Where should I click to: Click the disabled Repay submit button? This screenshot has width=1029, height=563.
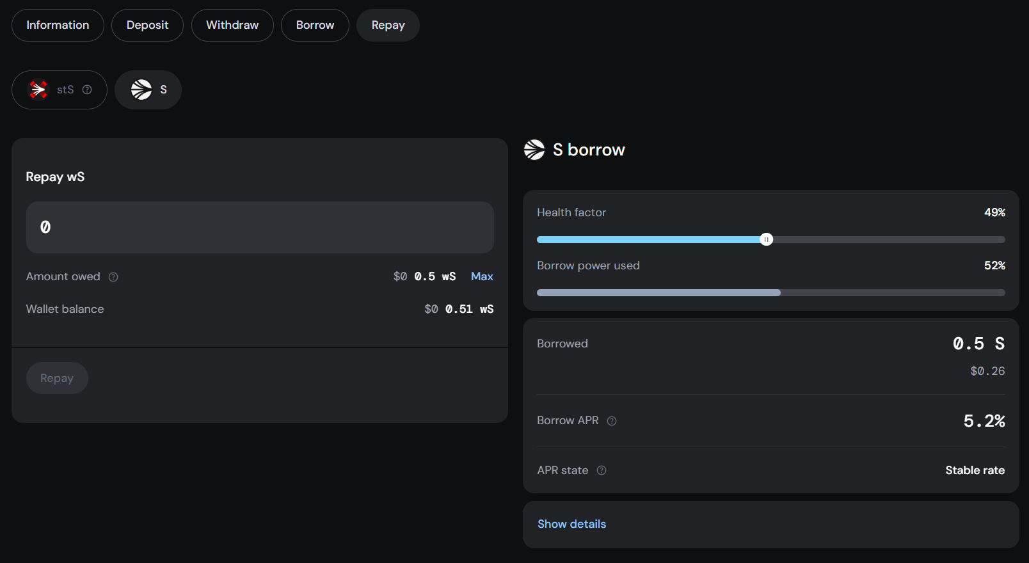click(57, 378)
